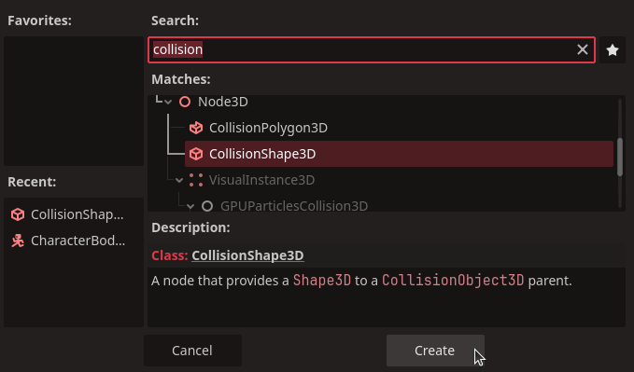
Task: Click the CollisionShape3D cube icon in matches
Action: tap(196, 154)
